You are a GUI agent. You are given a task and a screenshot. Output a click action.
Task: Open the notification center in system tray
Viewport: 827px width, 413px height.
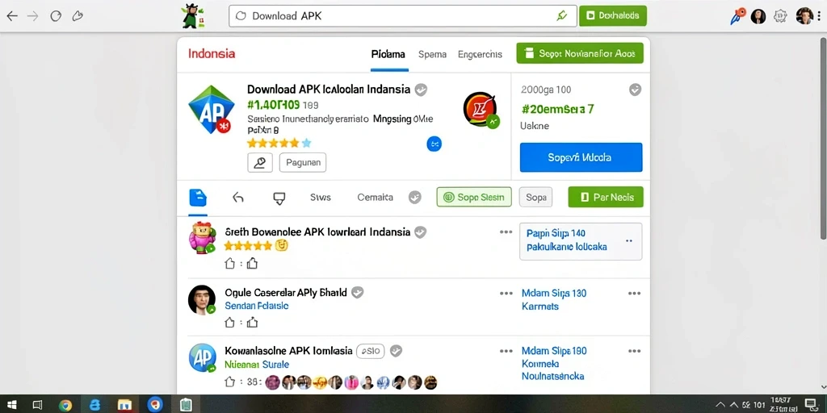click(811, 404)
